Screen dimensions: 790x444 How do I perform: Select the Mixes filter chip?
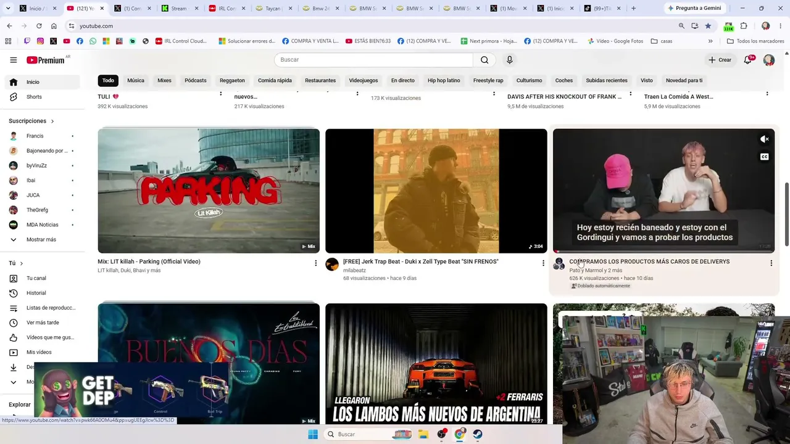[164, 80]
